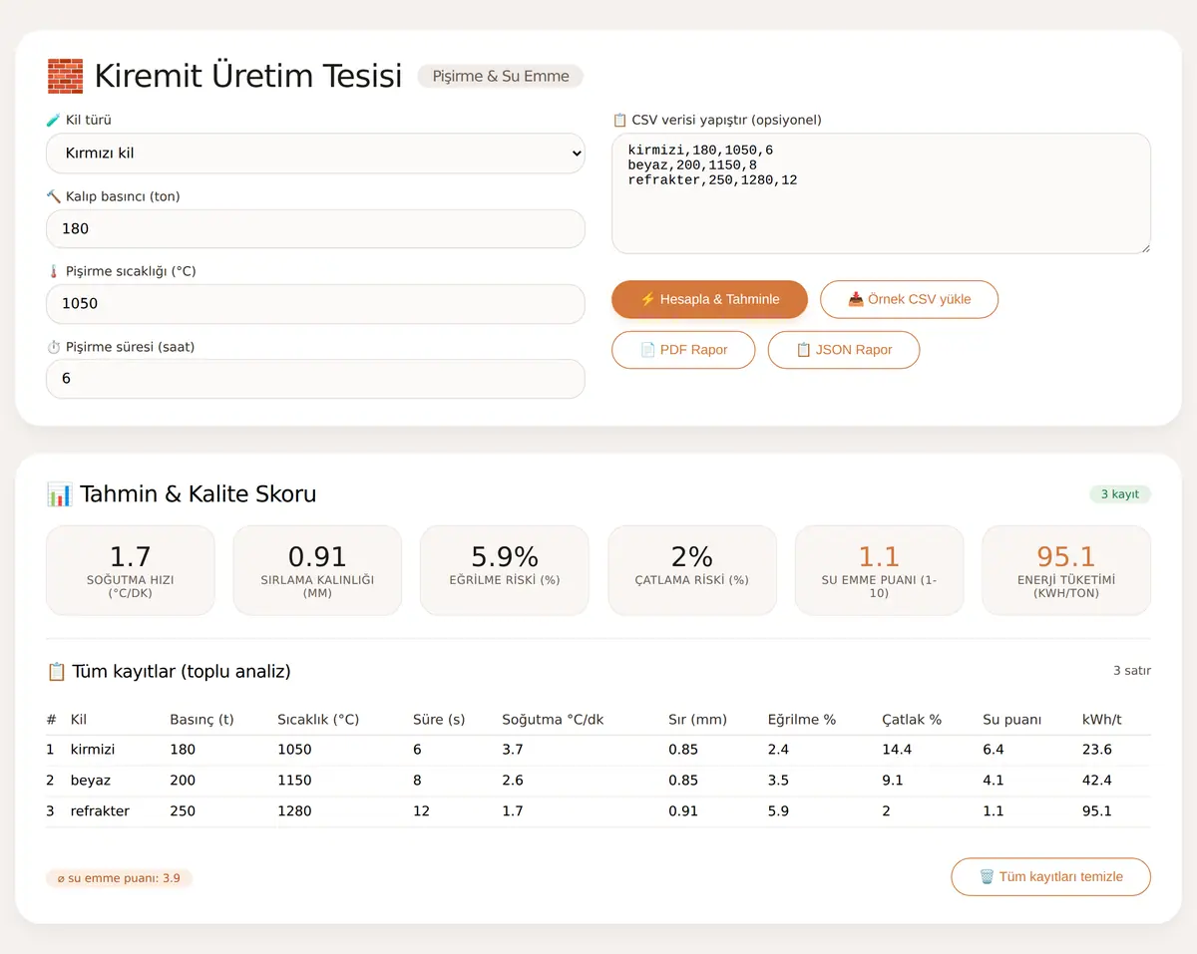Click the kWh/t column header
1197x954 pixels.
1102,720
